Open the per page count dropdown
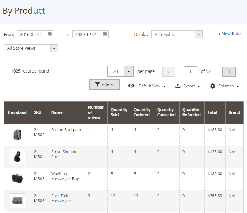Screen dimensions: 247x213 point(129,71)
